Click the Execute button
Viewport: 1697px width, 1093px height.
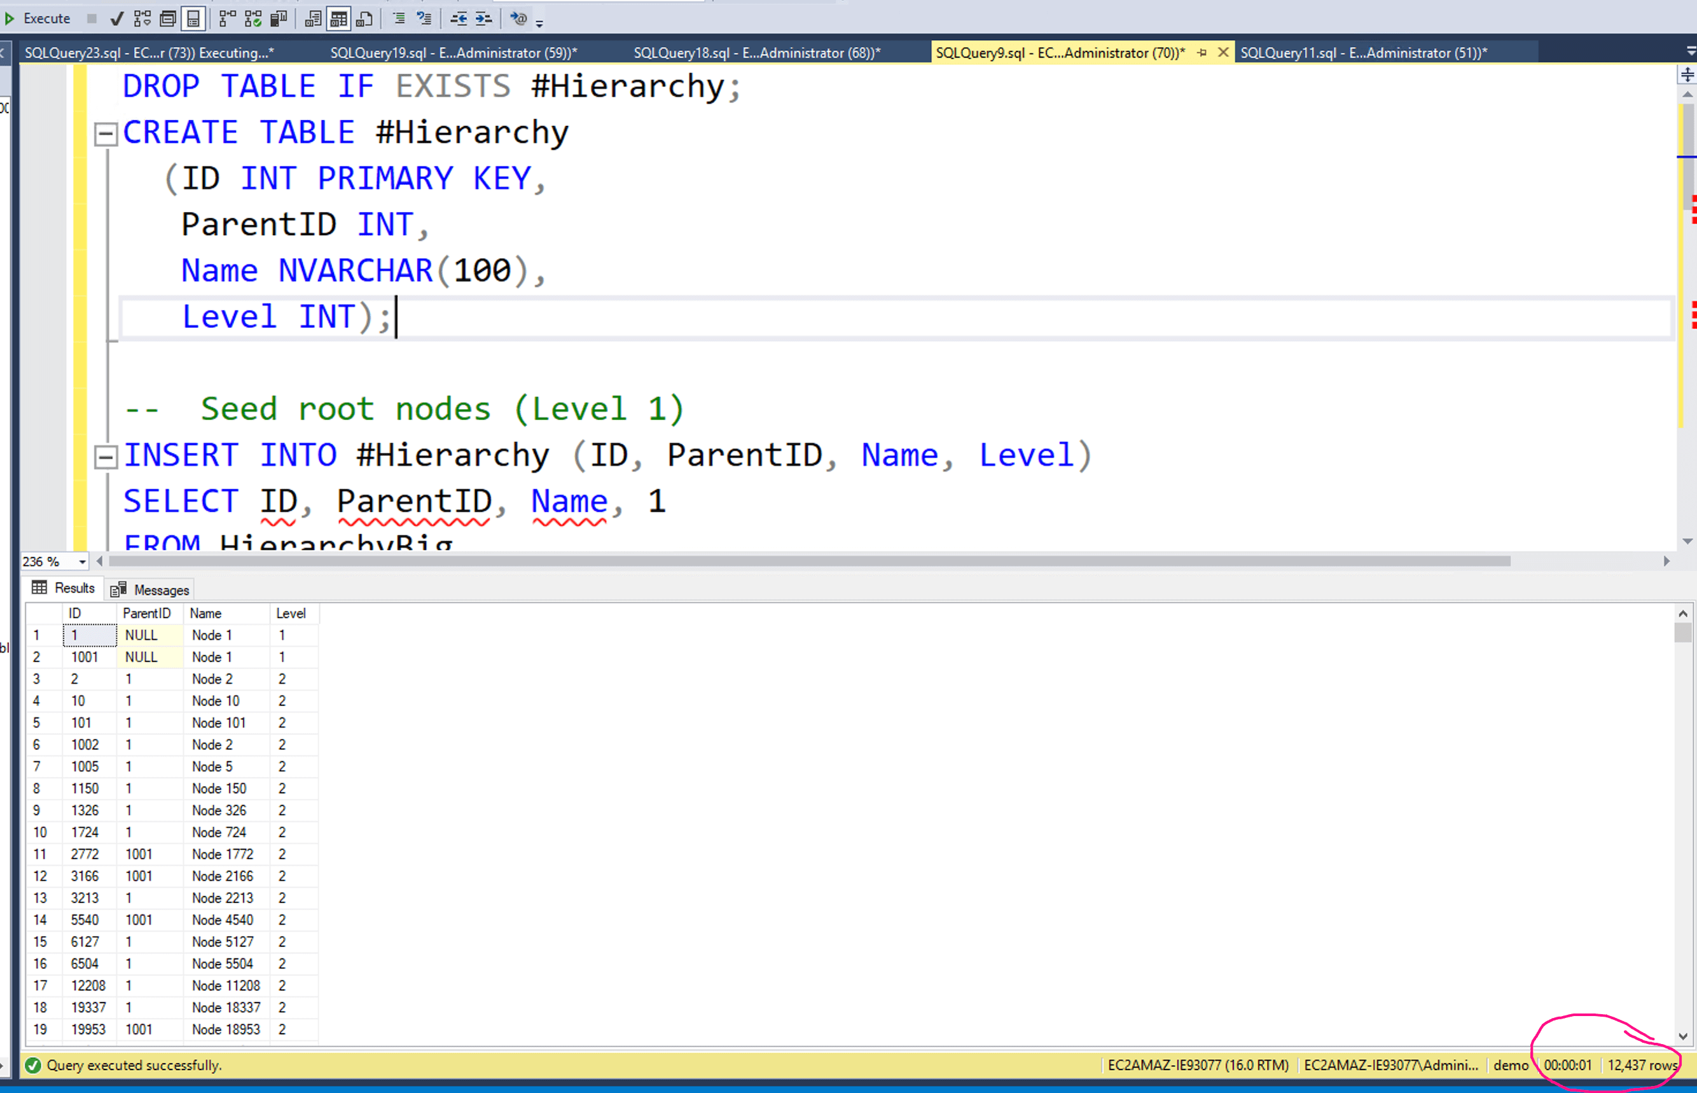(38, 18)
